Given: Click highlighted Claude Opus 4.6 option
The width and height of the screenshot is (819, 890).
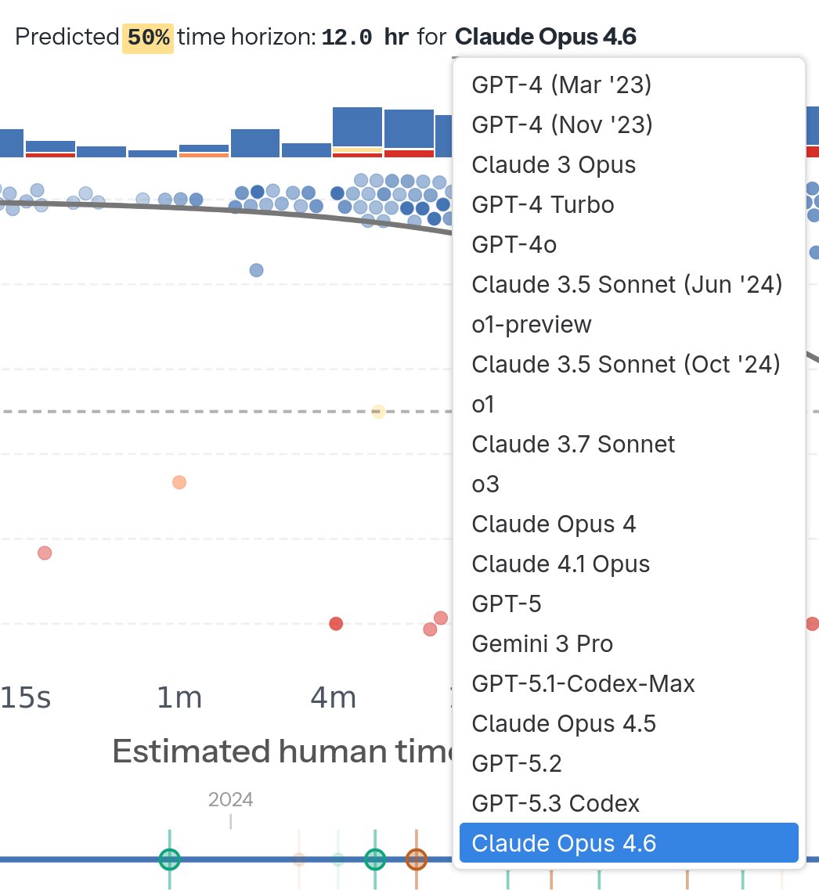Looking at the screenshot, I should click(629, 844).
